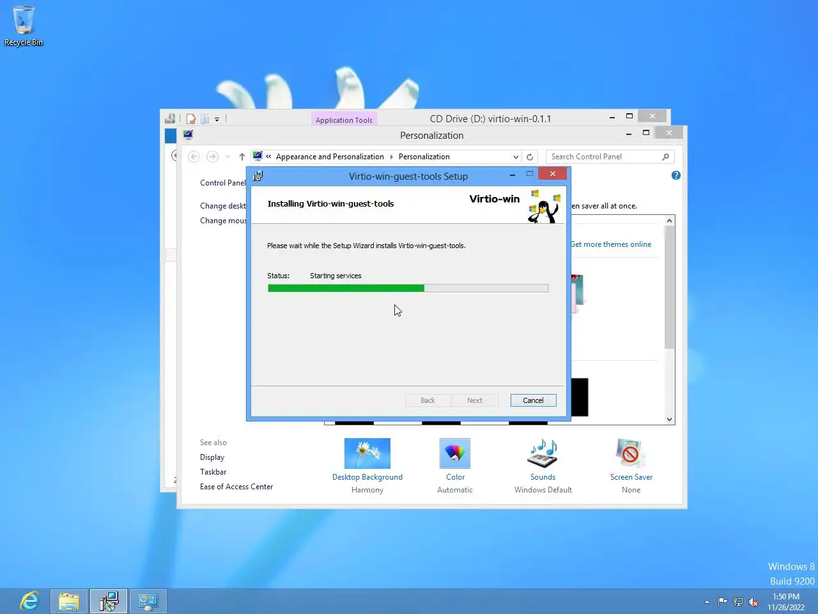The height and width of the screenshot is (614, 818).
Task: Click the Virtio-win setup title bar icon
Action: coord(258,176)
